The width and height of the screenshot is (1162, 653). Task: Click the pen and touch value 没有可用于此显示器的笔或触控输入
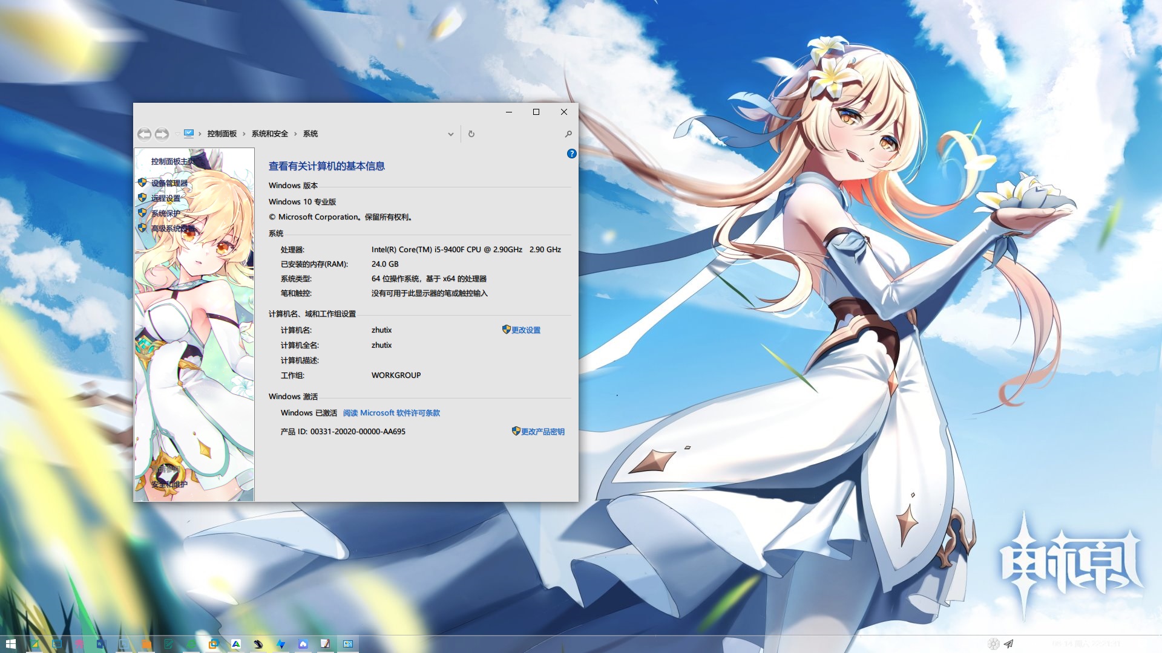(x=429, y=293)
